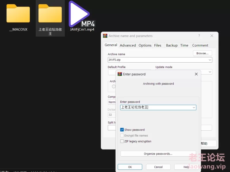Click the JAVFjCm1.mp4 file name label
230x172 pixels.
[x=82, y=30]
